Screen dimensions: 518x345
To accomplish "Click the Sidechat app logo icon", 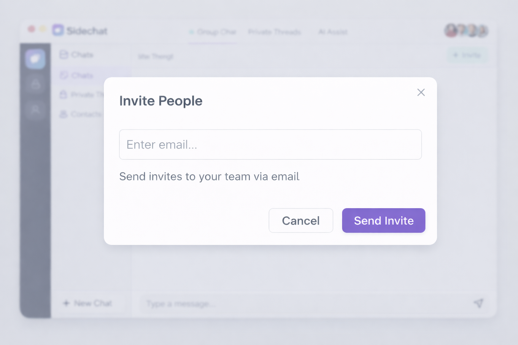I will [x=58, y=30].
